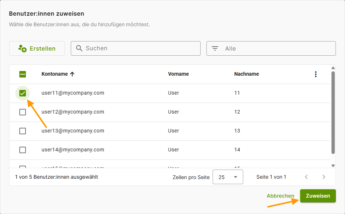Screen dimensions: 345x214
Task: Click last name cell 12
Action: click(237, 112)
